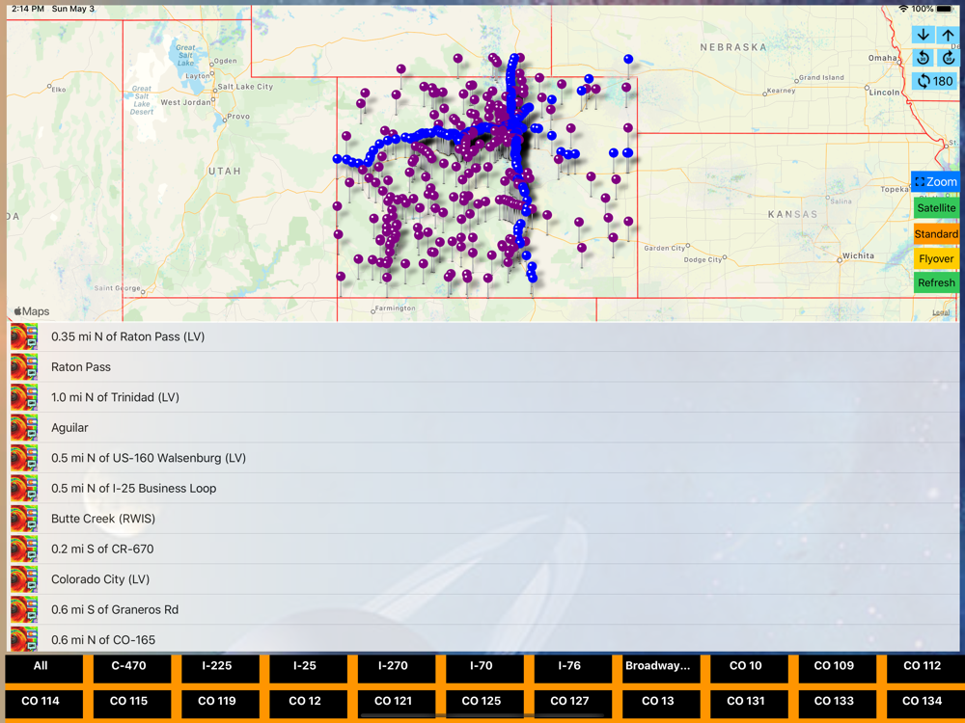The width and height of the screenshot is (965, 723).
Task: Select '0.6 mi S of Graneros Rd'
Action: coord(482,609)
